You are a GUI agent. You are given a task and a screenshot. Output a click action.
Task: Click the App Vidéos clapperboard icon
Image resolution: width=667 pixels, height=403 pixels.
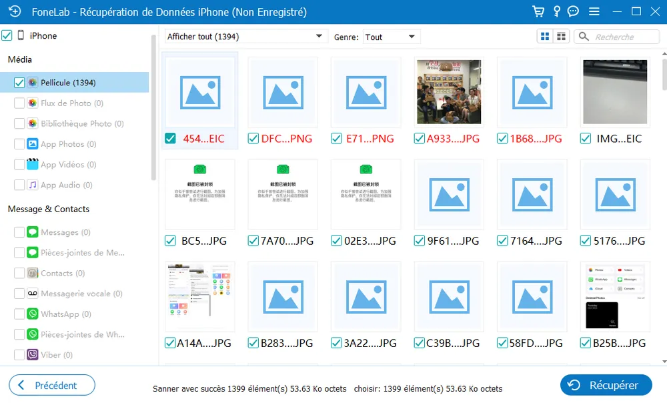point(33,164)
